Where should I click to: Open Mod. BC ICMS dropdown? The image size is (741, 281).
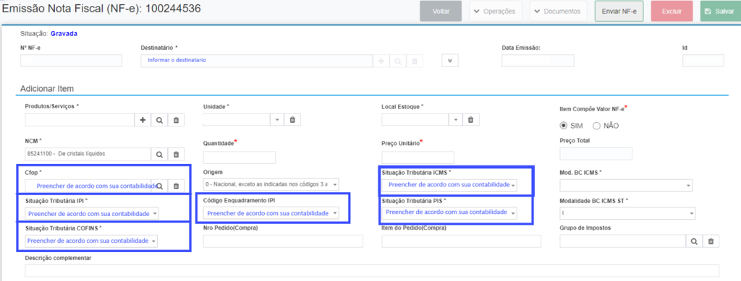tap(626, 186)
